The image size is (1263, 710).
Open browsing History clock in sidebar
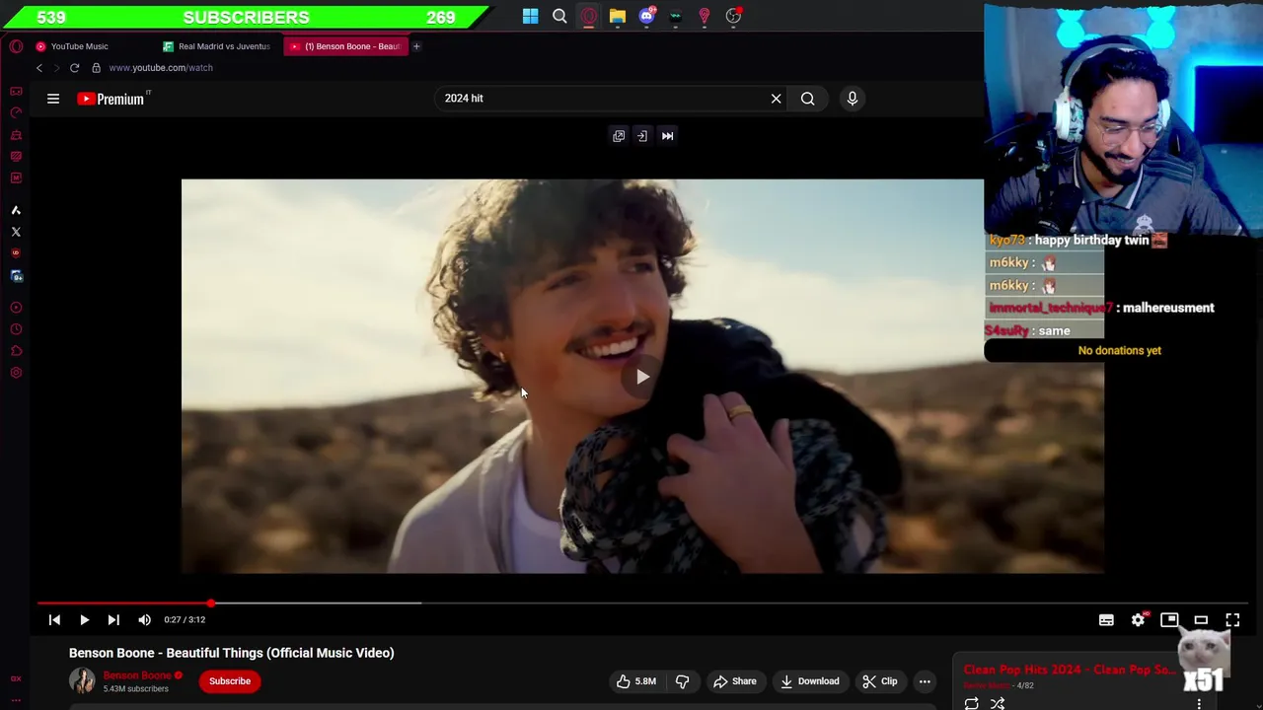pos(16,329)
